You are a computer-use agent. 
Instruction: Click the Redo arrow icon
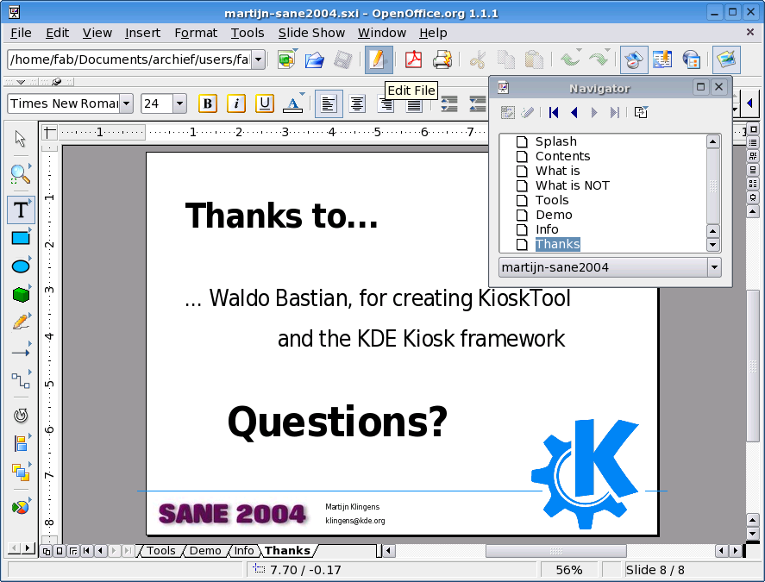(597, 60)
